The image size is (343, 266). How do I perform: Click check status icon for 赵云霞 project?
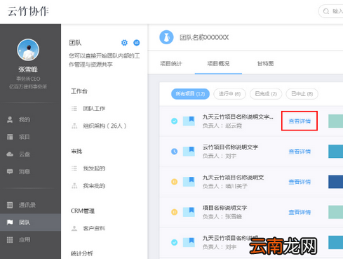(175, 121)
